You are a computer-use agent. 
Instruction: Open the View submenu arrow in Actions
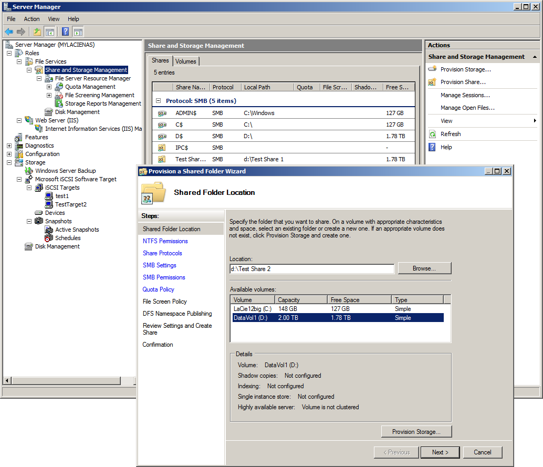[x=535, y=121]
